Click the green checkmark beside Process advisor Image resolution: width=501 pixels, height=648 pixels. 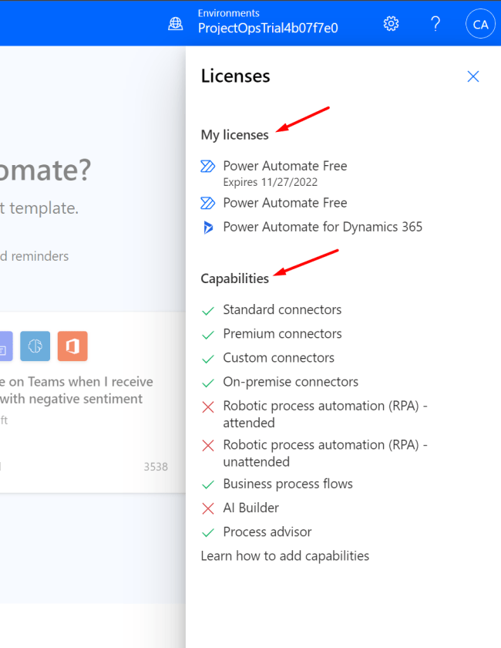[207, 532]
